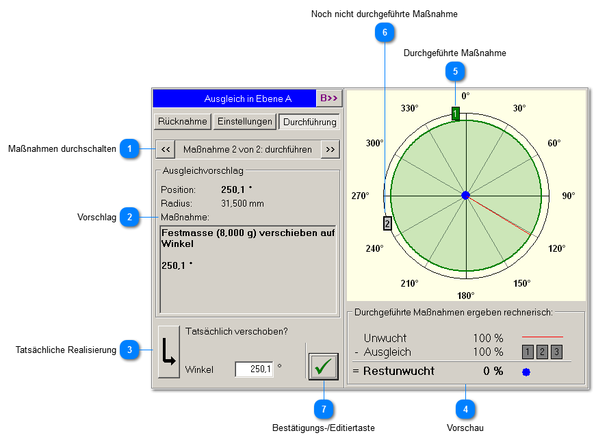The height and width of the screenshot is (444, 596).
Task: Click gray square 2 in Ausgleich row
Action: pos(542,352)
